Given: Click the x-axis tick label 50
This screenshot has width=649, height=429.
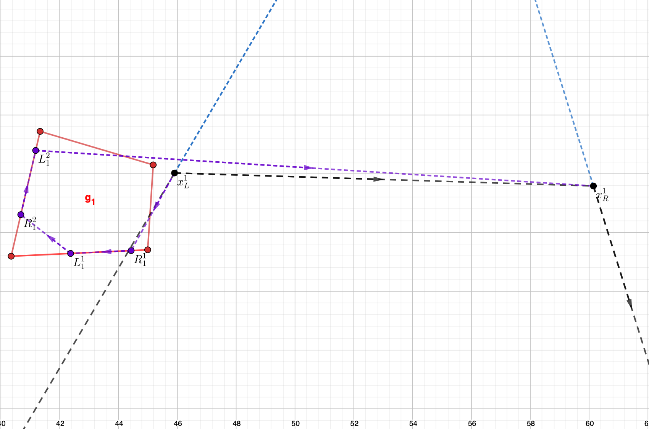Looking at the screenshot, I should [x=295, y=424].
